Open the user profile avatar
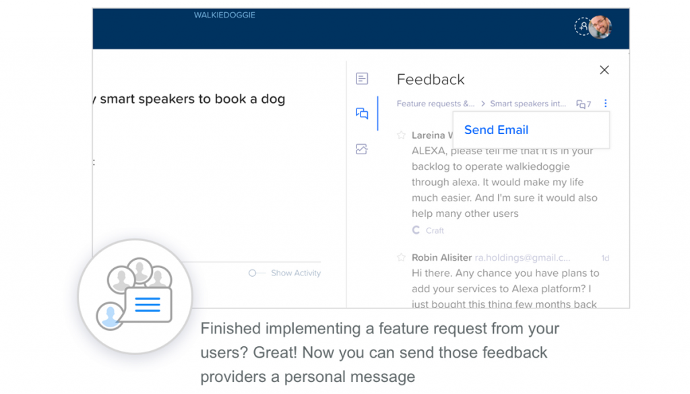This screenshot has width=690, height=394. click(601, 27)
